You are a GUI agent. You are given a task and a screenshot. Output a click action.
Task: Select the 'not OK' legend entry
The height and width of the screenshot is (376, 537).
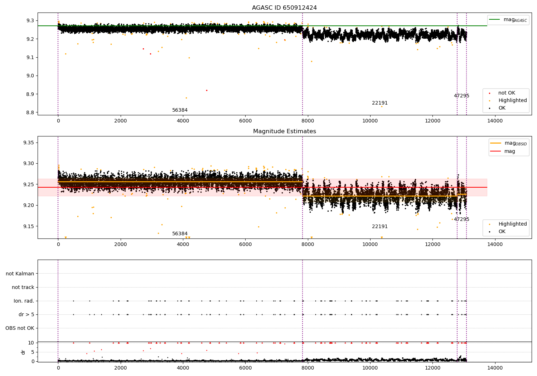tap(507, 93)
